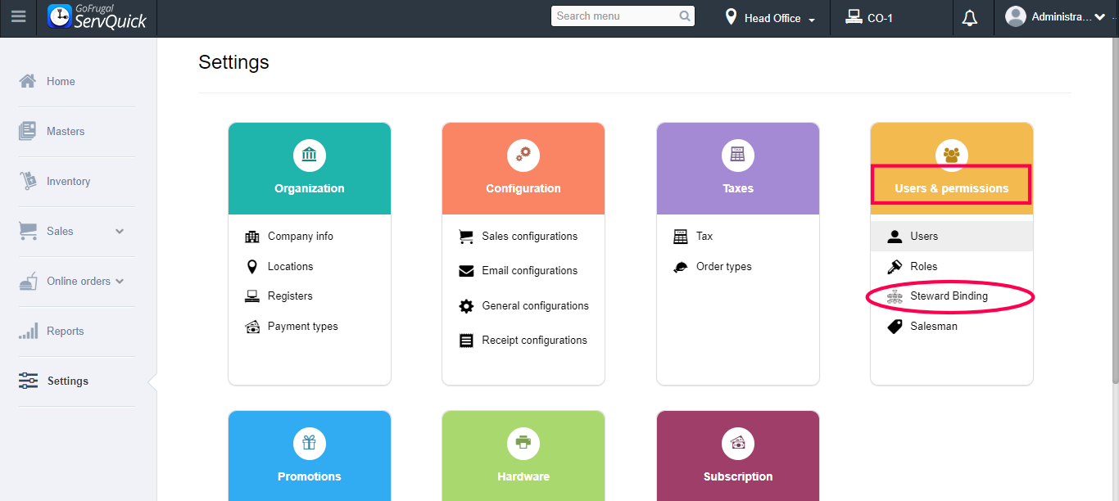
Task: Open Sales menu label in sidebar
Action: (60, 232)
